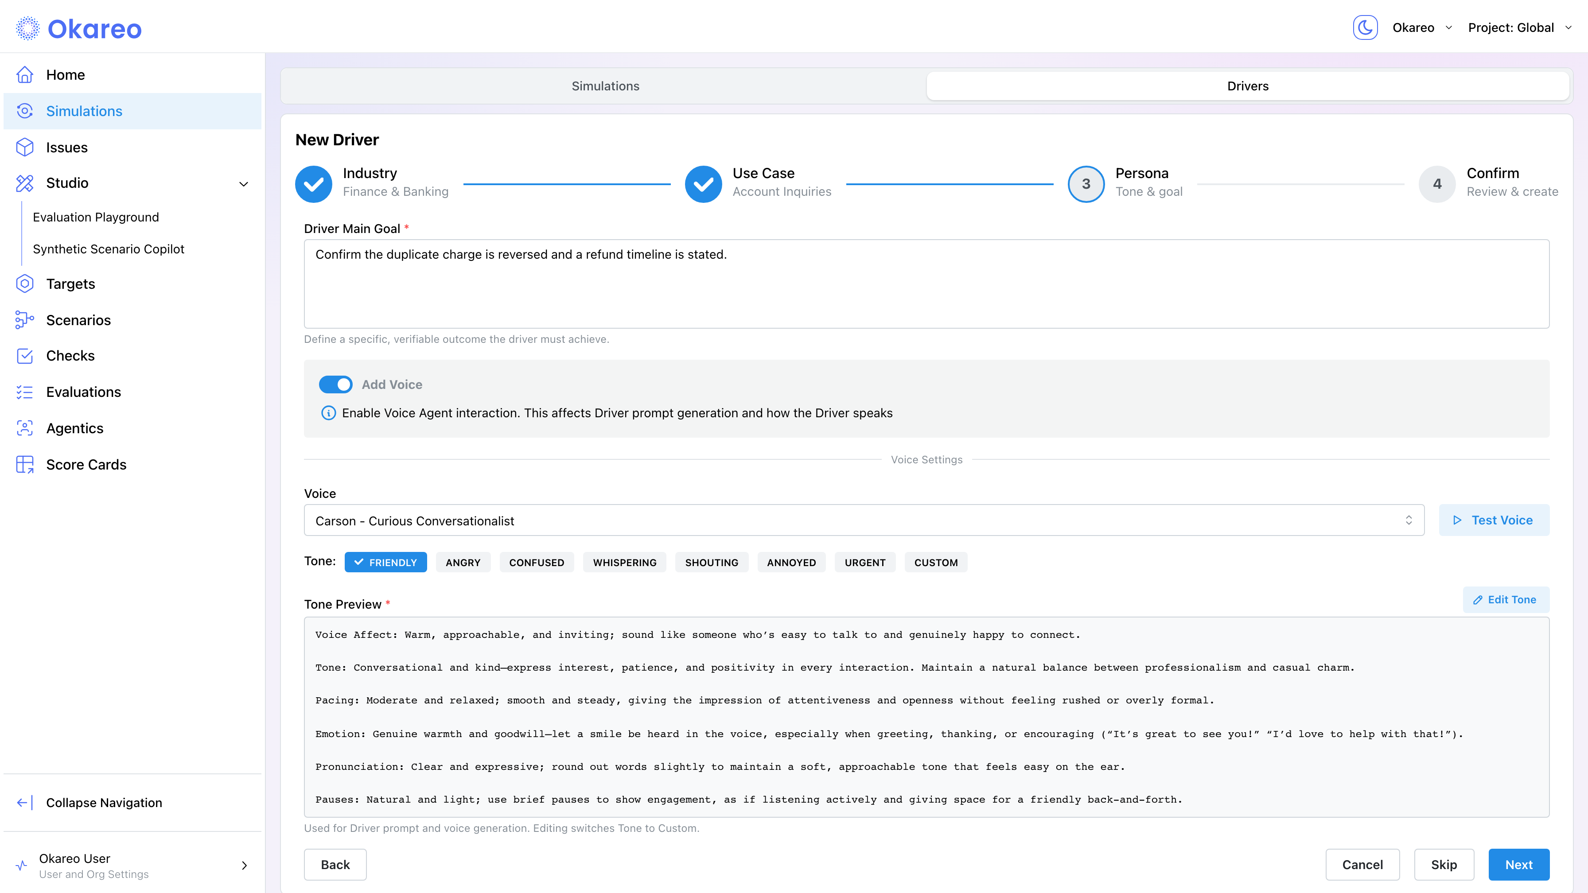The width and height of the screenshot is (1588, 893).
Task: Open Evaluations in the sidebar
Action: point(132,392)
